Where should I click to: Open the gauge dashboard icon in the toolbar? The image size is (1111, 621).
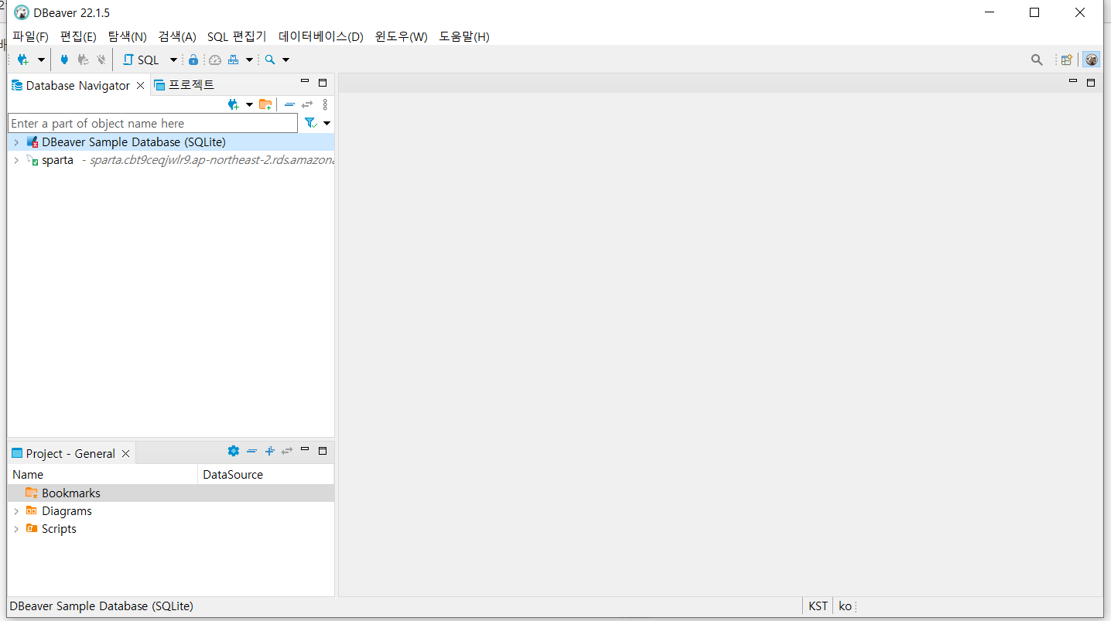click(x=215, y=60)
